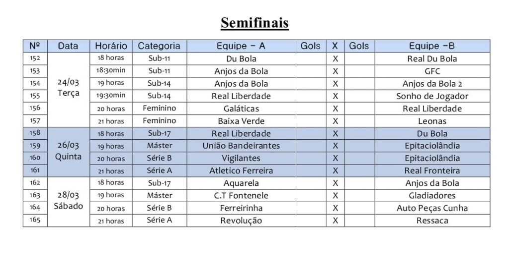Select match number 152 cell
Screen dimensions: 509x277
tap(35, 58)
